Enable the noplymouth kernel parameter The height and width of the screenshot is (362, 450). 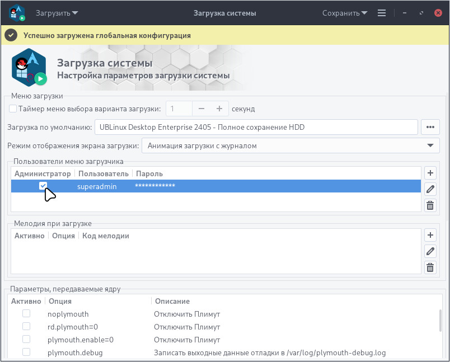26,313
